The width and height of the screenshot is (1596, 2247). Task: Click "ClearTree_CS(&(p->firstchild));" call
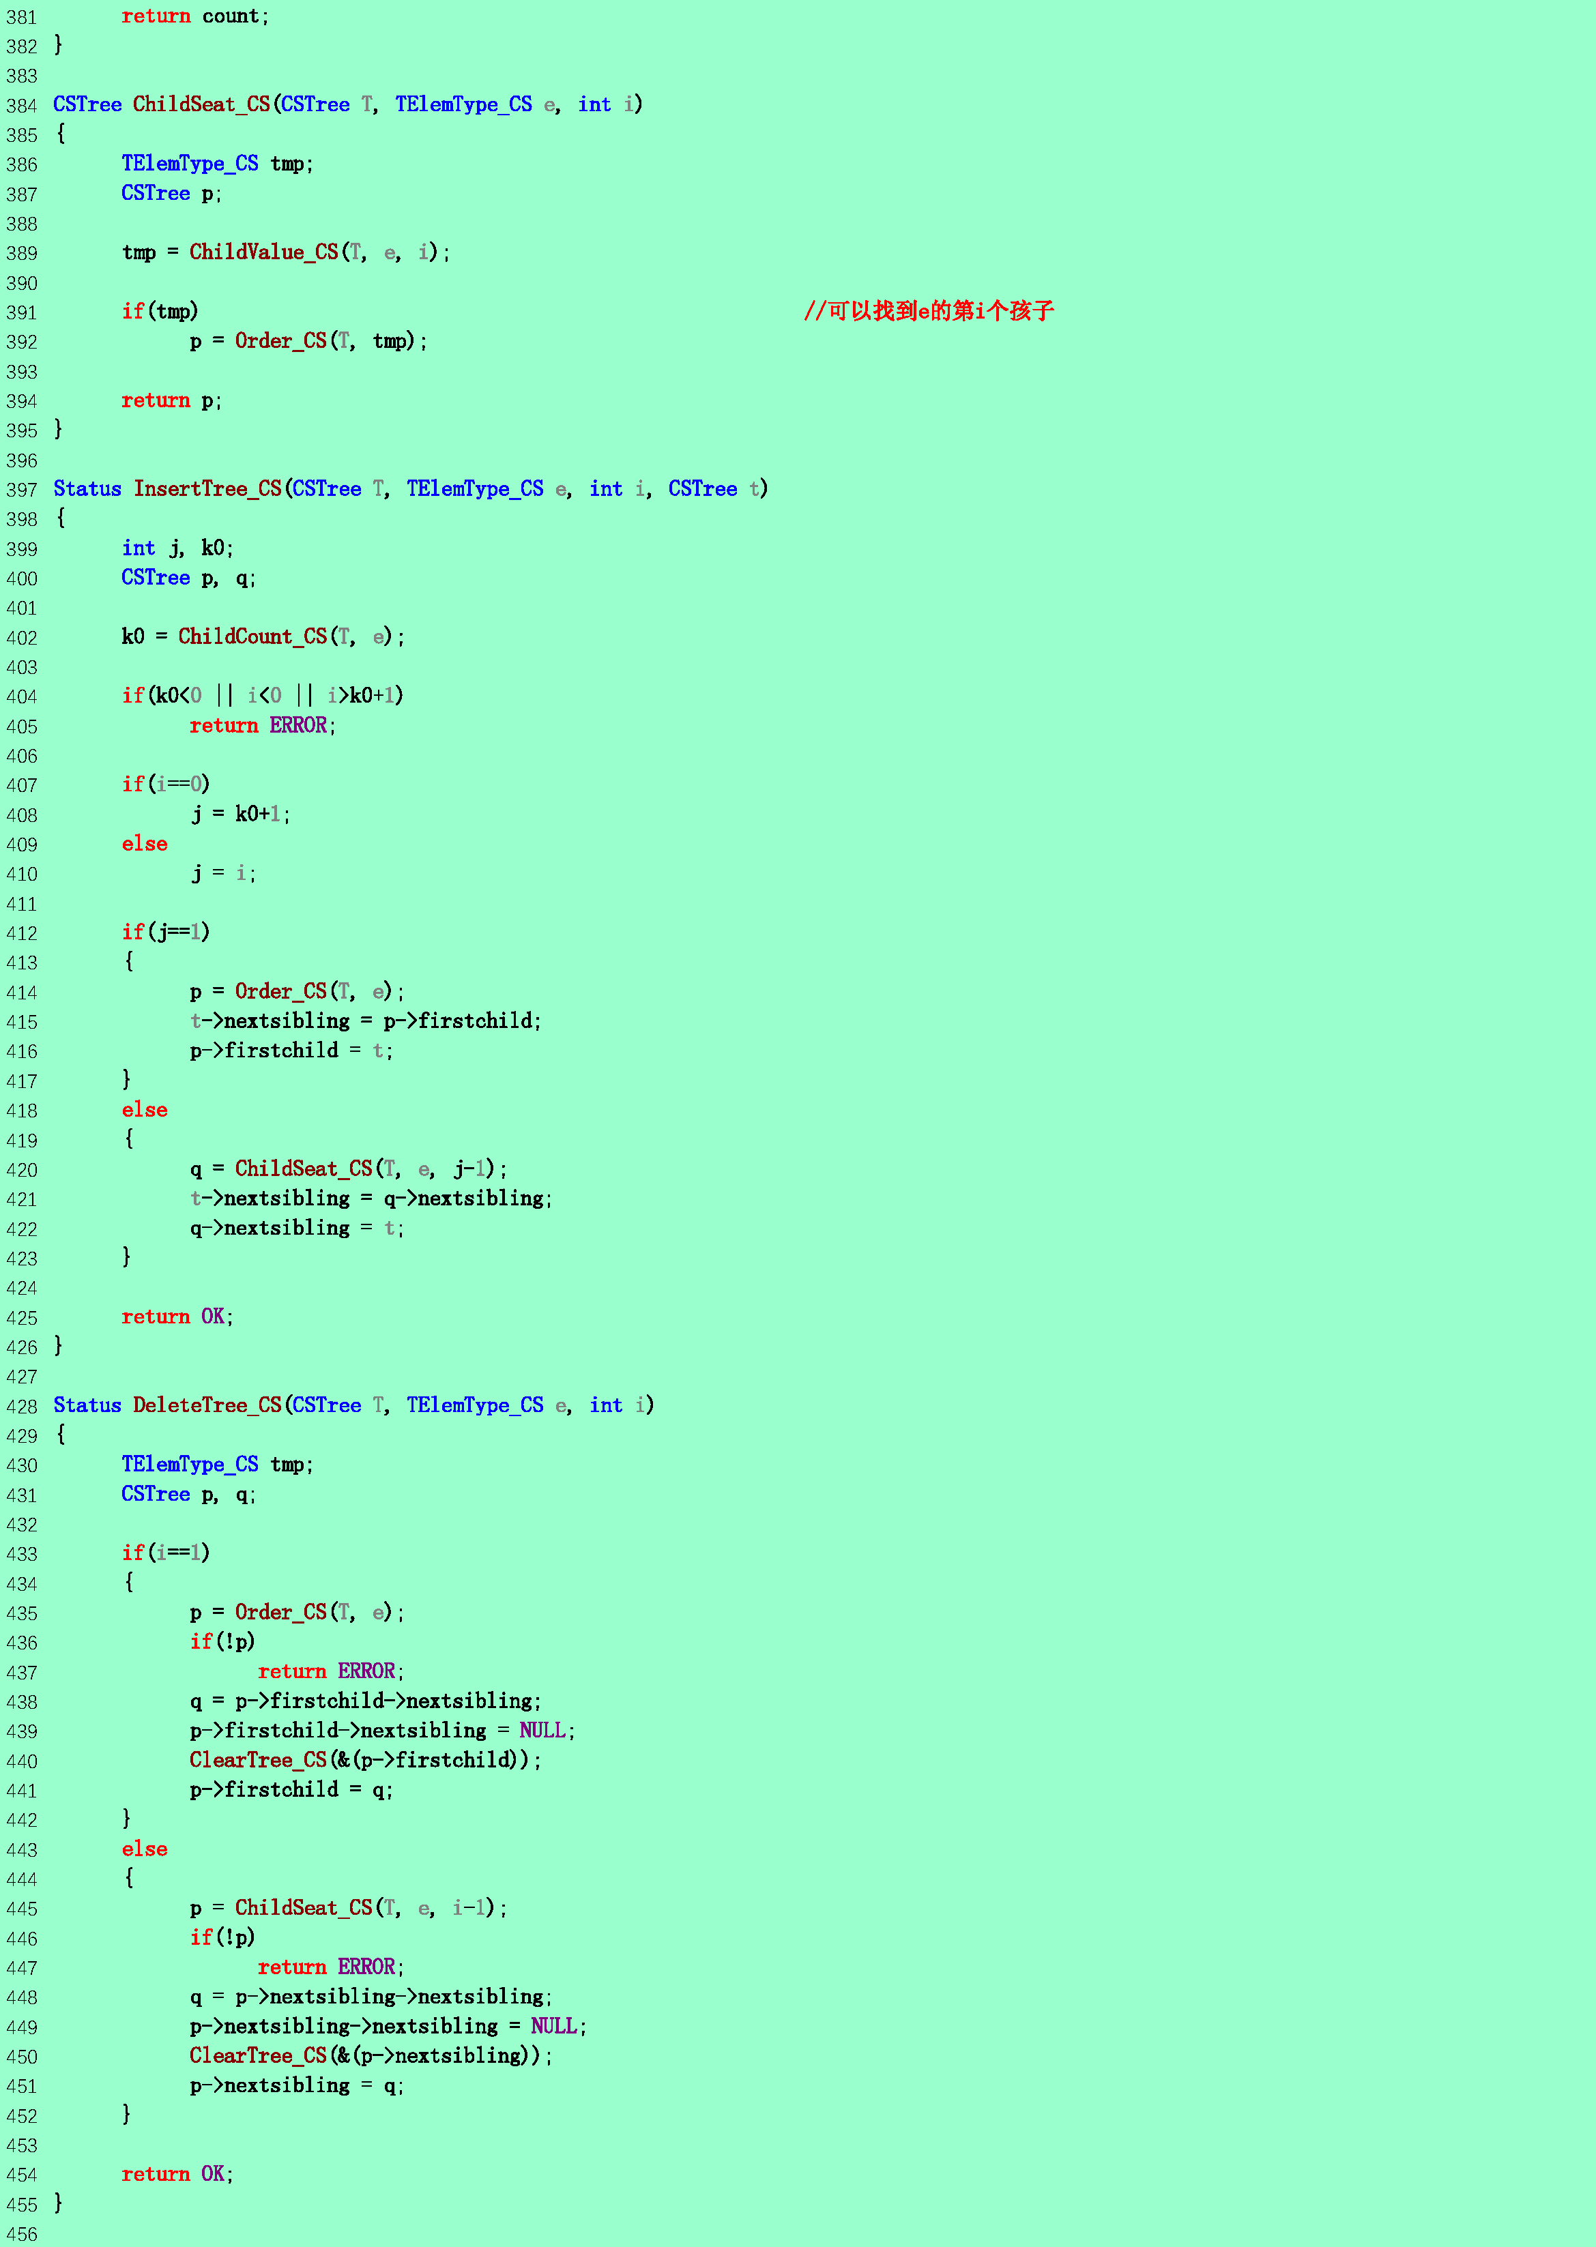tap(366, 1760)
